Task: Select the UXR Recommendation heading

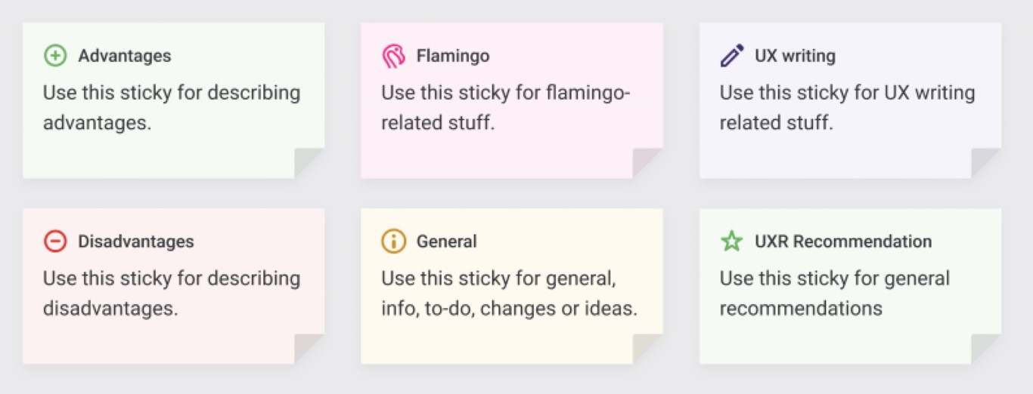Action: coord(843,242)
